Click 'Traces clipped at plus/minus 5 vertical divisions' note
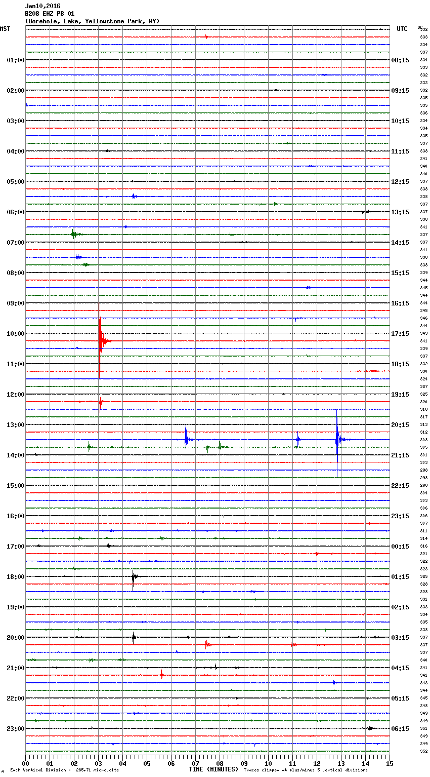The width and height of the screenshot is (430, 777). pyautogui.click(x=306, y=770)
